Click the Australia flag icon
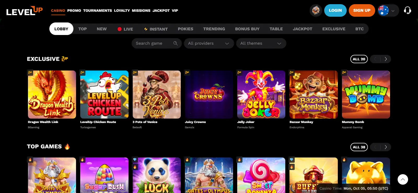Screen dimensions: 418x193 point(383,10)
